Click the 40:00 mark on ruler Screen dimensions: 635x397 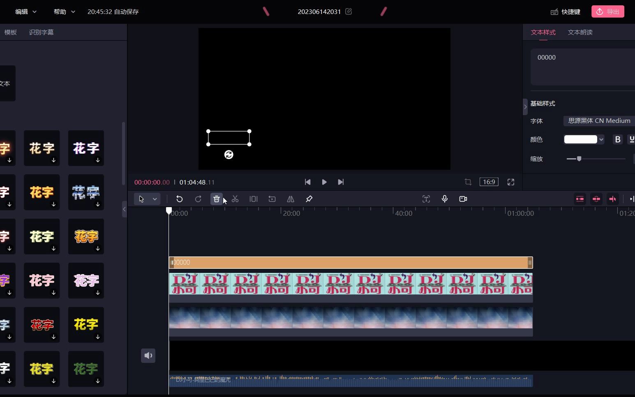click(x=404, y=213)
